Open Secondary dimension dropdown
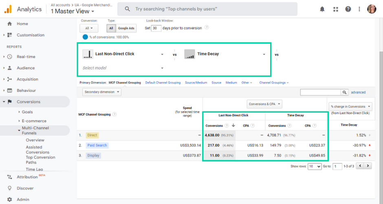Viewport: 383px width, 204px height. click(102, 92)
